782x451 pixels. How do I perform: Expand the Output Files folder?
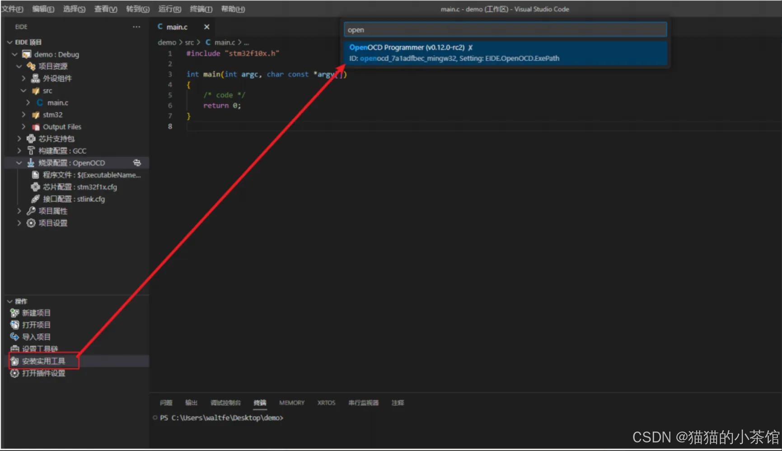tap(23, 127)
